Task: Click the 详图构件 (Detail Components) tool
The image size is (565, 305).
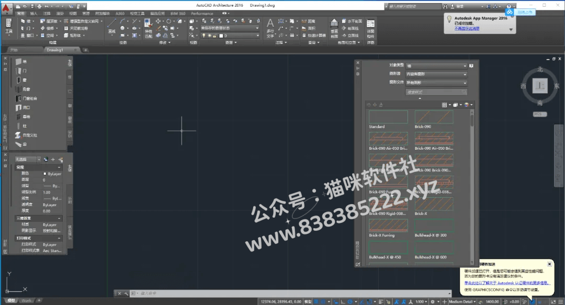Action: [x=370, y=28]
